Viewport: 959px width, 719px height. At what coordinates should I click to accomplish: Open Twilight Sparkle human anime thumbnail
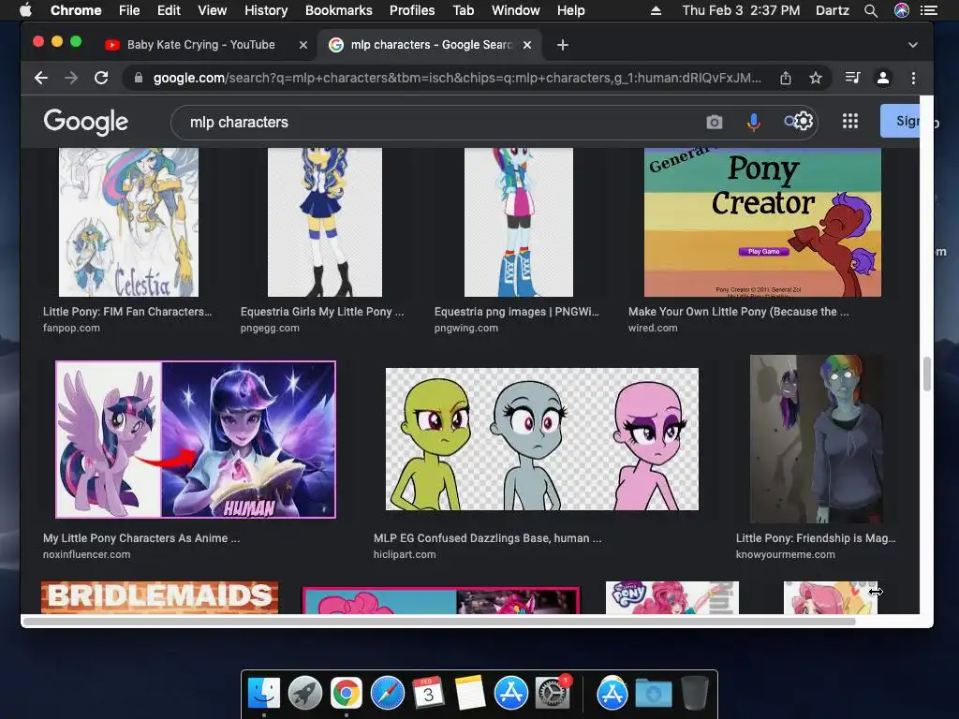coord(196,440)
